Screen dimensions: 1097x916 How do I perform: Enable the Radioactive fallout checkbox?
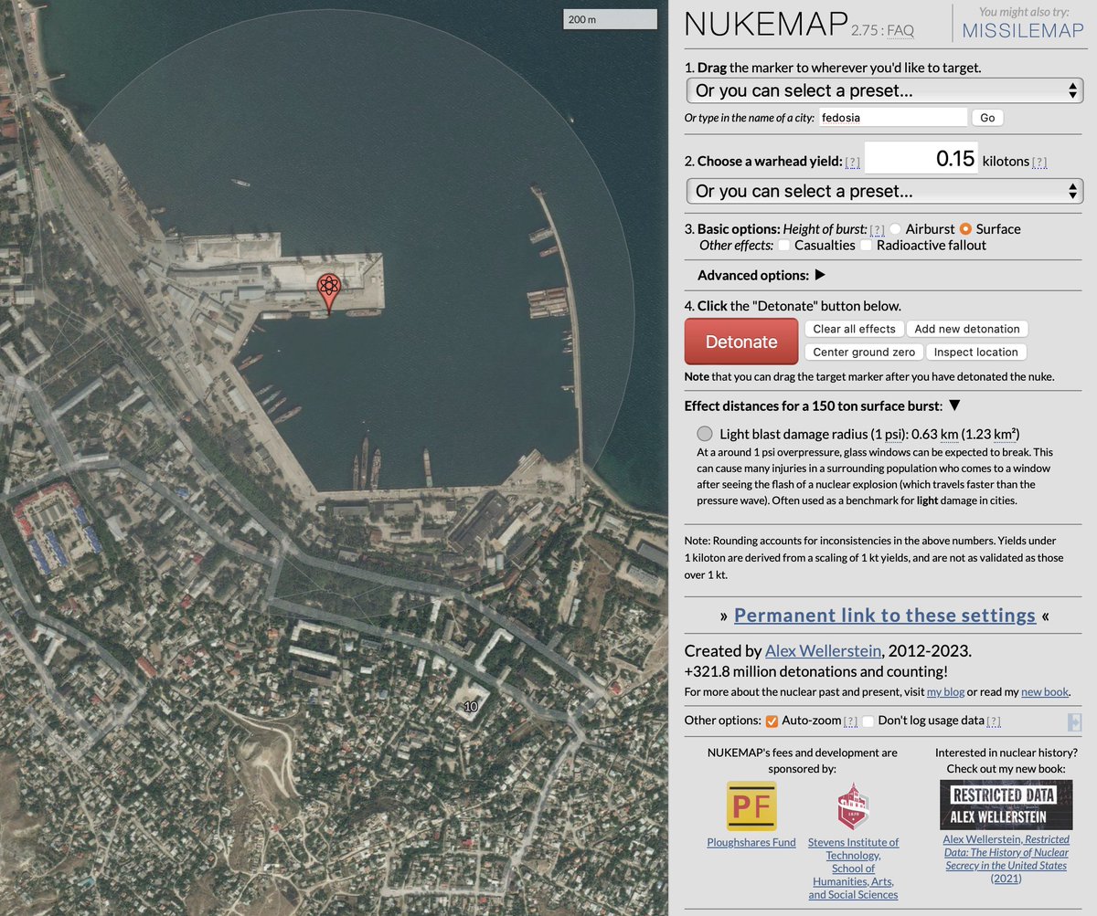click(x=867, y=245)
